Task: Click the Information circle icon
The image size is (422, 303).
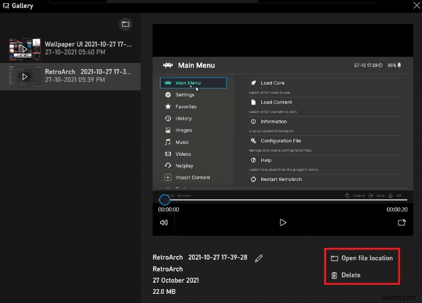Action: coord(253,122)
